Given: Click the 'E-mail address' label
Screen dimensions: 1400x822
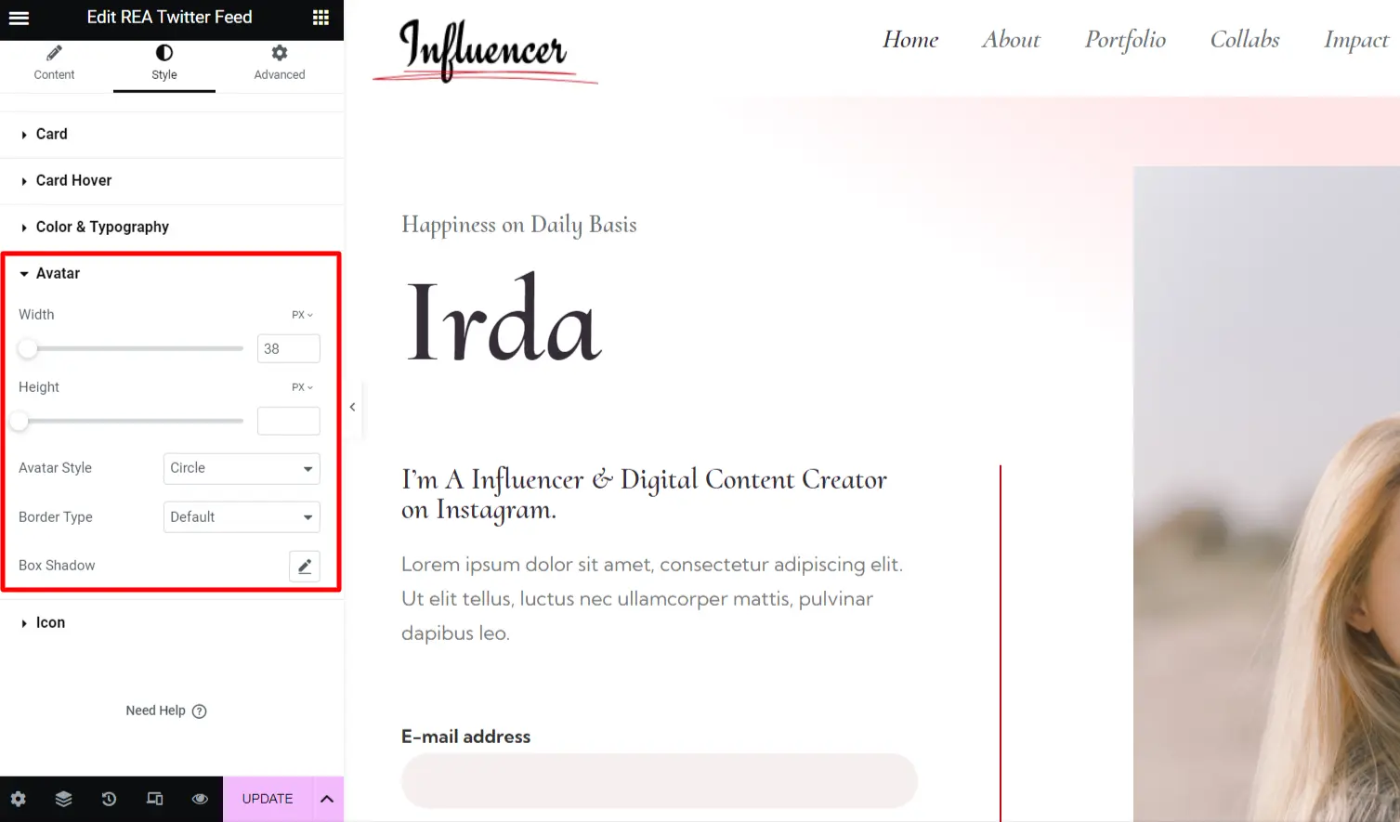Looking at the screenshot, I should pos(466,737).
